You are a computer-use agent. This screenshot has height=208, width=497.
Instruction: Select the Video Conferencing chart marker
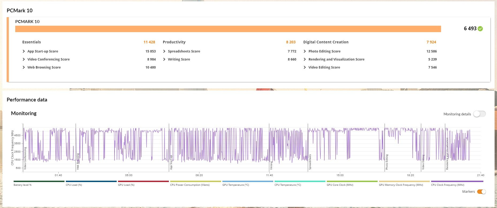(x=25, y=158)
